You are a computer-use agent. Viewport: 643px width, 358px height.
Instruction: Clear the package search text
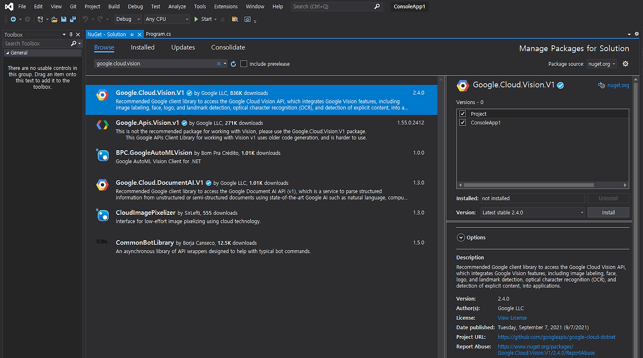(219, 64)
